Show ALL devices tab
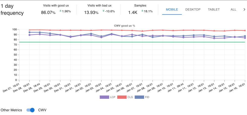The height and width of the screenshot is (115, 247). coord(233,10)
